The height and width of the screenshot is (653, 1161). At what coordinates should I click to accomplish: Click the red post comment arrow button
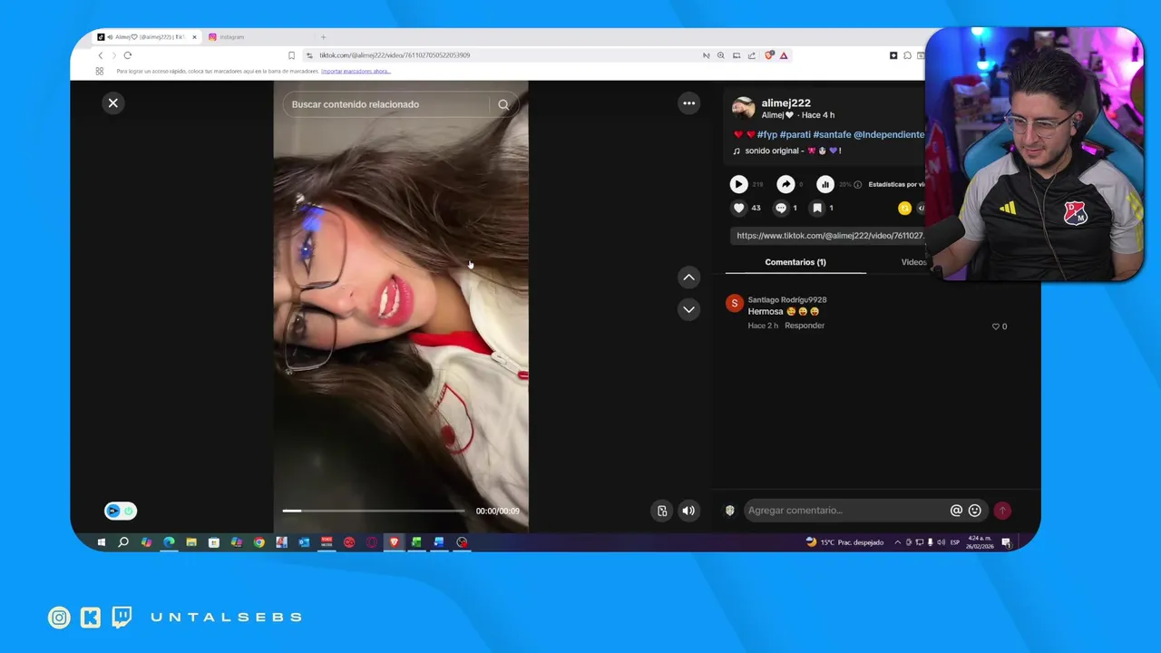(x=1002, y=511)
